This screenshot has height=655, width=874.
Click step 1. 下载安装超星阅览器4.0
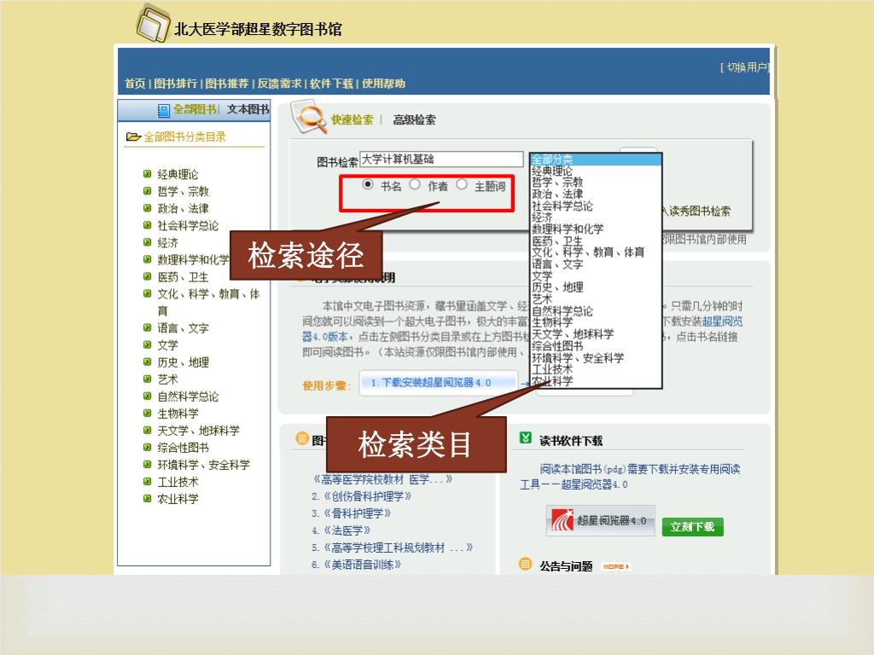438,383
